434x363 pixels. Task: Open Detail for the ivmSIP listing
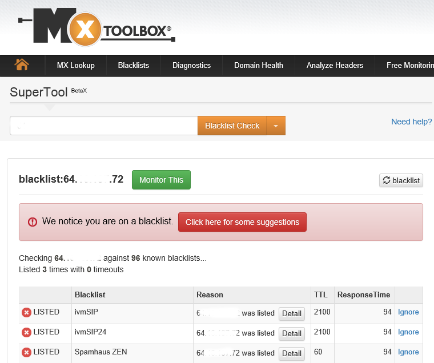tap(291, 313)
